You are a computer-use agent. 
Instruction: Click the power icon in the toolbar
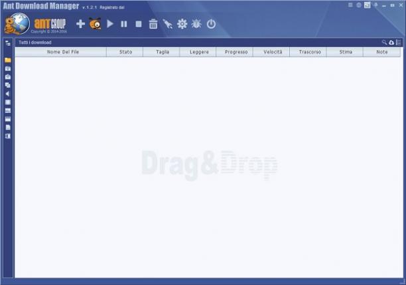211,24
